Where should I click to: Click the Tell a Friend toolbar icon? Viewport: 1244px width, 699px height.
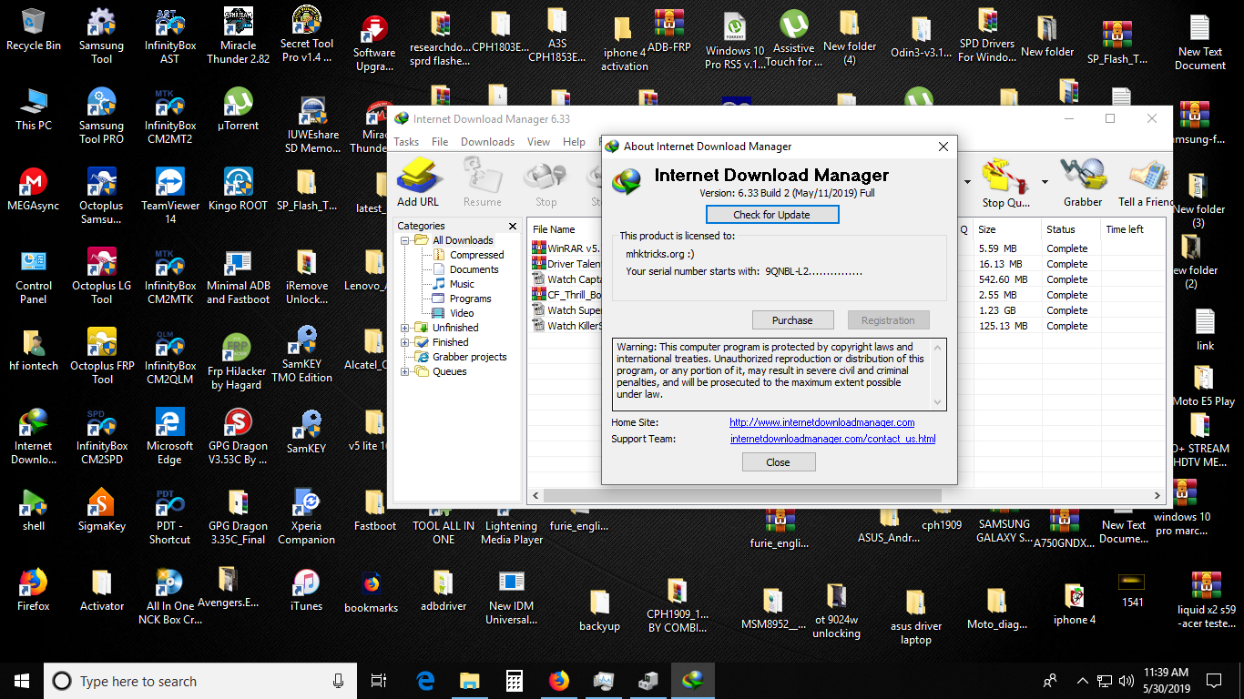[x=1147, y=181]
